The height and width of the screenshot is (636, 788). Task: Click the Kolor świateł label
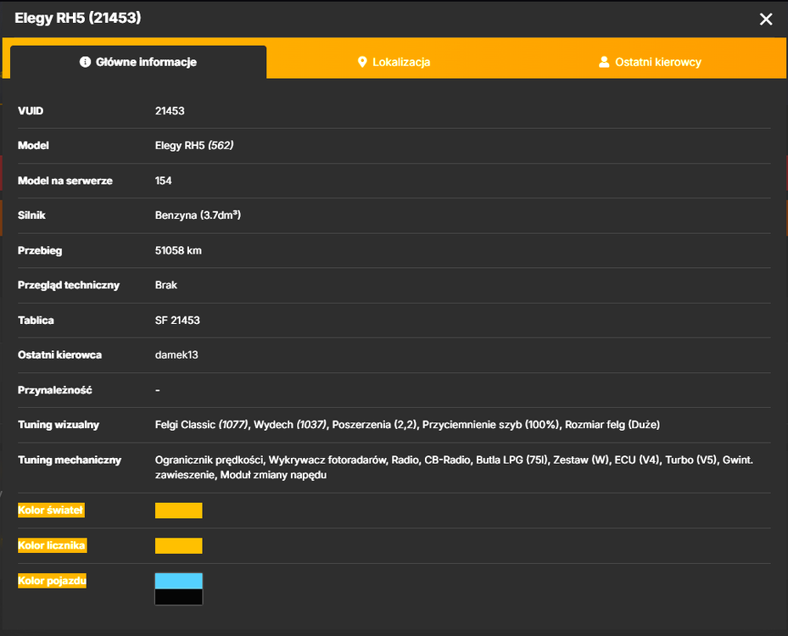click(51, 510)
